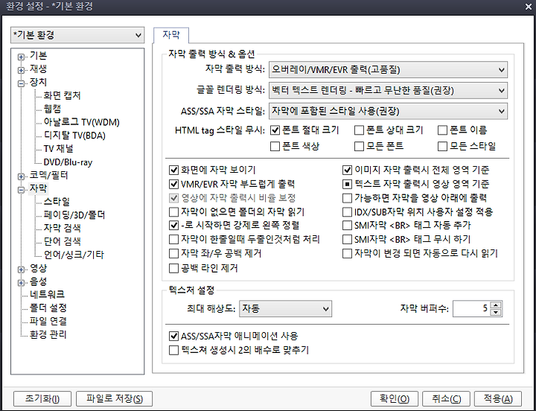Image resolution: width=536 pixels, height=411 pixels.
Task: Select 폴더 설정 in the tree
Action: tap(48, 308)
